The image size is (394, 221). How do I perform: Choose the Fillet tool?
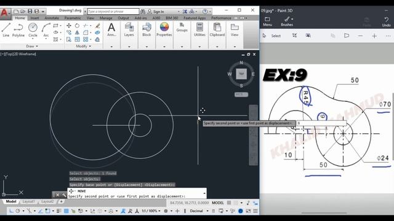[x=86, y=33]
